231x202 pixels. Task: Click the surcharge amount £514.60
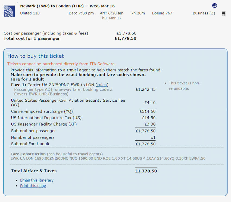(148, 111)
